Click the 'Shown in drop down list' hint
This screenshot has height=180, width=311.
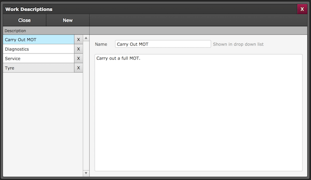click(238, 44)
